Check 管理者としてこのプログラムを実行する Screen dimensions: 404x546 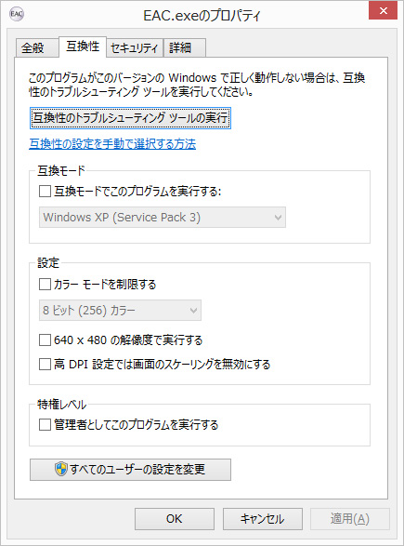(x=45, y=425)
